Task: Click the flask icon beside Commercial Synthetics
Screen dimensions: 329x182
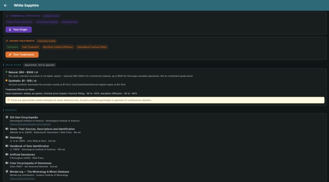Action: (7, 16)
